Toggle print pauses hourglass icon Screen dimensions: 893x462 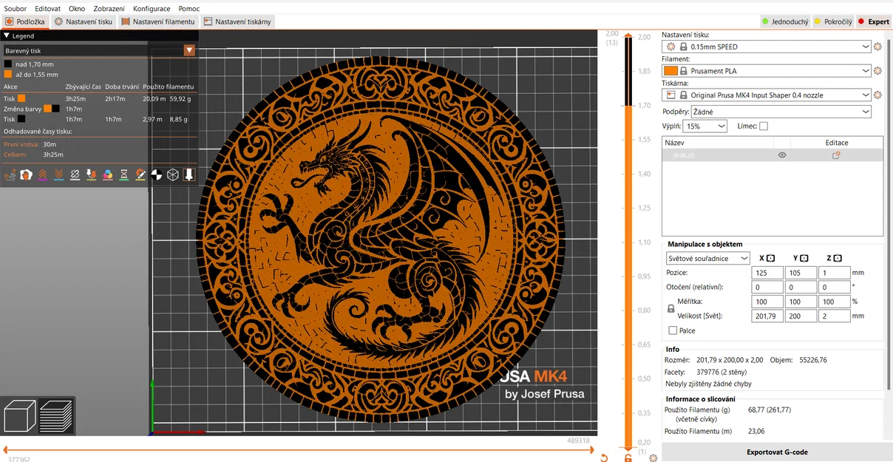pyautogui.click(x=124, y=174)
